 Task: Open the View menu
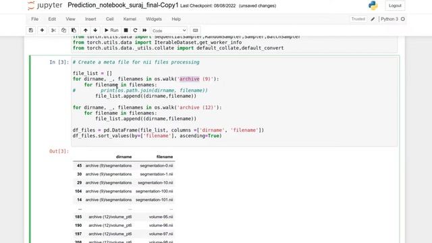coord(70,19)
